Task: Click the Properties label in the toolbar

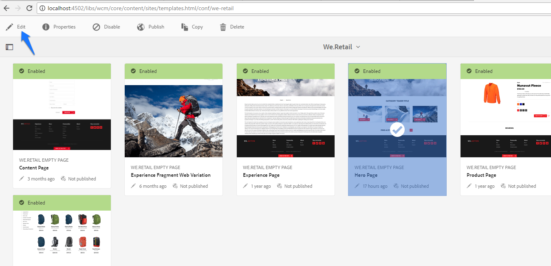Action: click(64, 27)
